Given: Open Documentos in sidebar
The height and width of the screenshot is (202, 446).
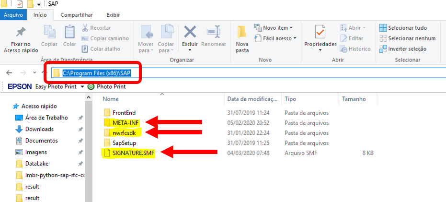Looking at the screenshot, I should click(36, 141).
